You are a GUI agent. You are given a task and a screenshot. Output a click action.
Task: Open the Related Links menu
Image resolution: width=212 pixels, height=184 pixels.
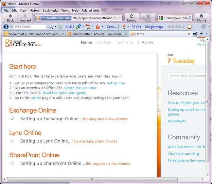coord(91,11)
